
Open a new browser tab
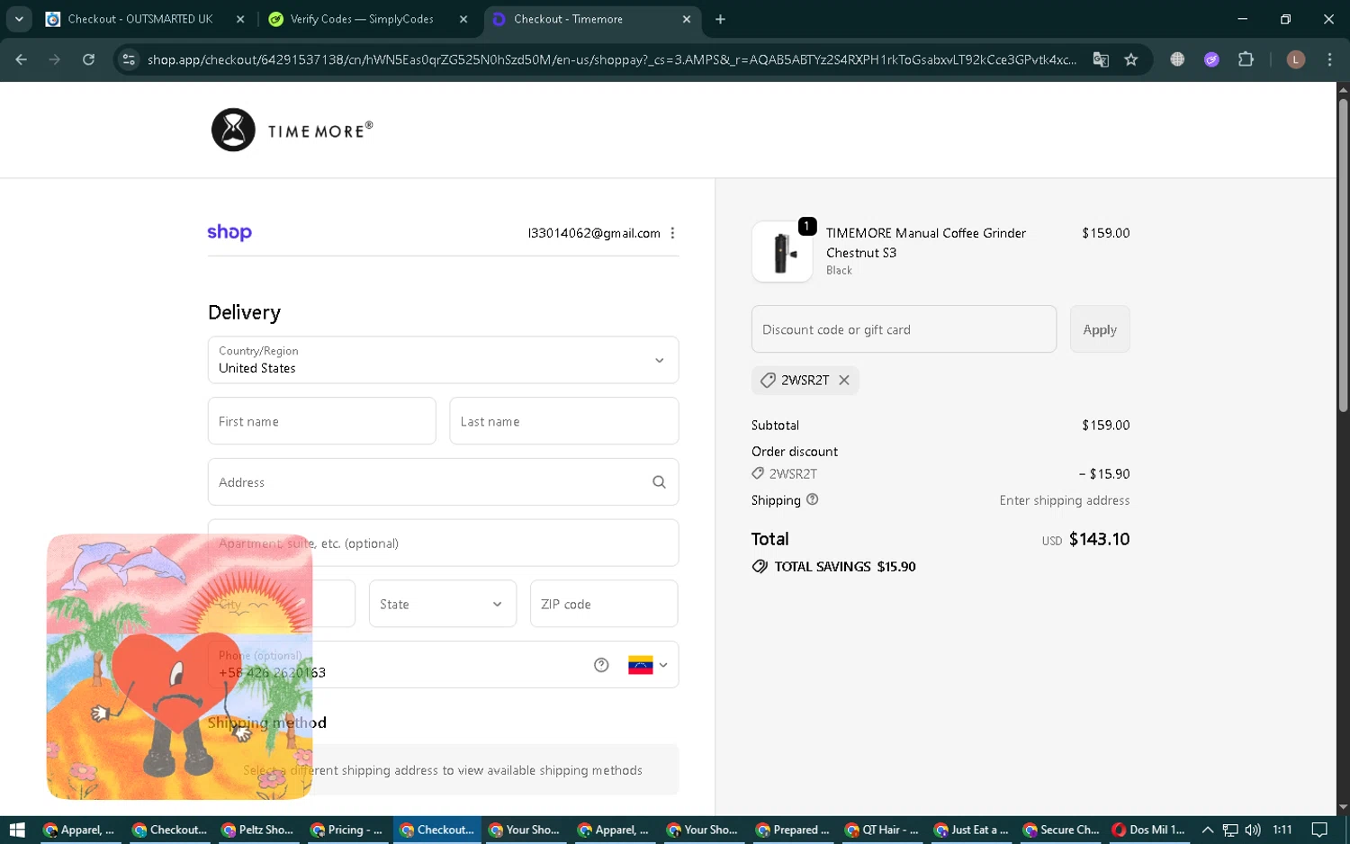point(721,19)
